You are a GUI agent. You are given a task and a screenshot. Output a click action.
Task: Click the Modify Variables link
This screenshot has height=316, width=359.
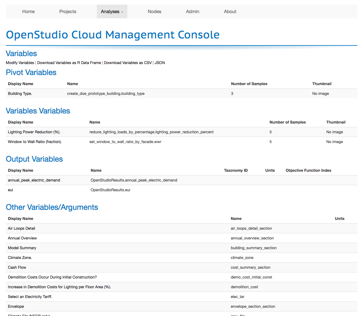(x=20, y=63)
